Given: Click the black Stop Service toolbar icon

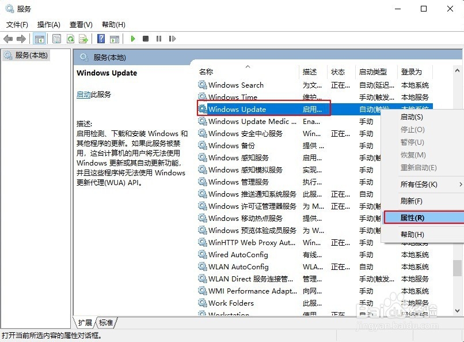Looking at the screenshot, I should click(146, 39).
